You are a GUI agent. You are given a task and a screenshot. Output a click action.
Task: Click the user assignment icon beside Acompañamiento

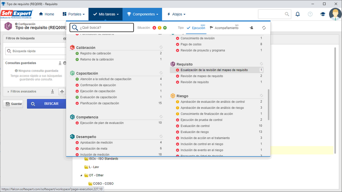pos(251,28)
